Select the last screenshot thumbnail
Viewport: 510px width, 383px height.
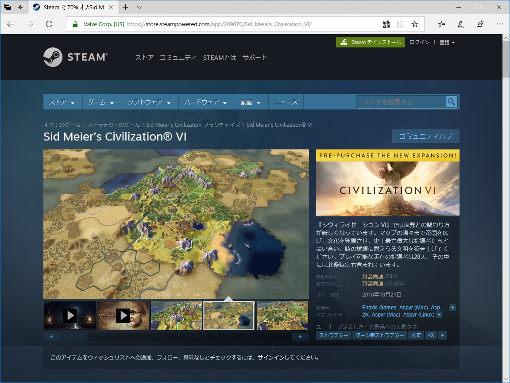(x=282, y=316)
